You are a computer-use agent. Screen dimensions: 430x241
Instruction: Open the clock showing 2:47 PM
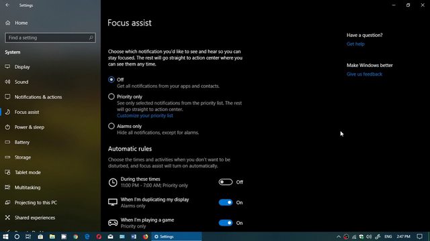click(403, 236)
